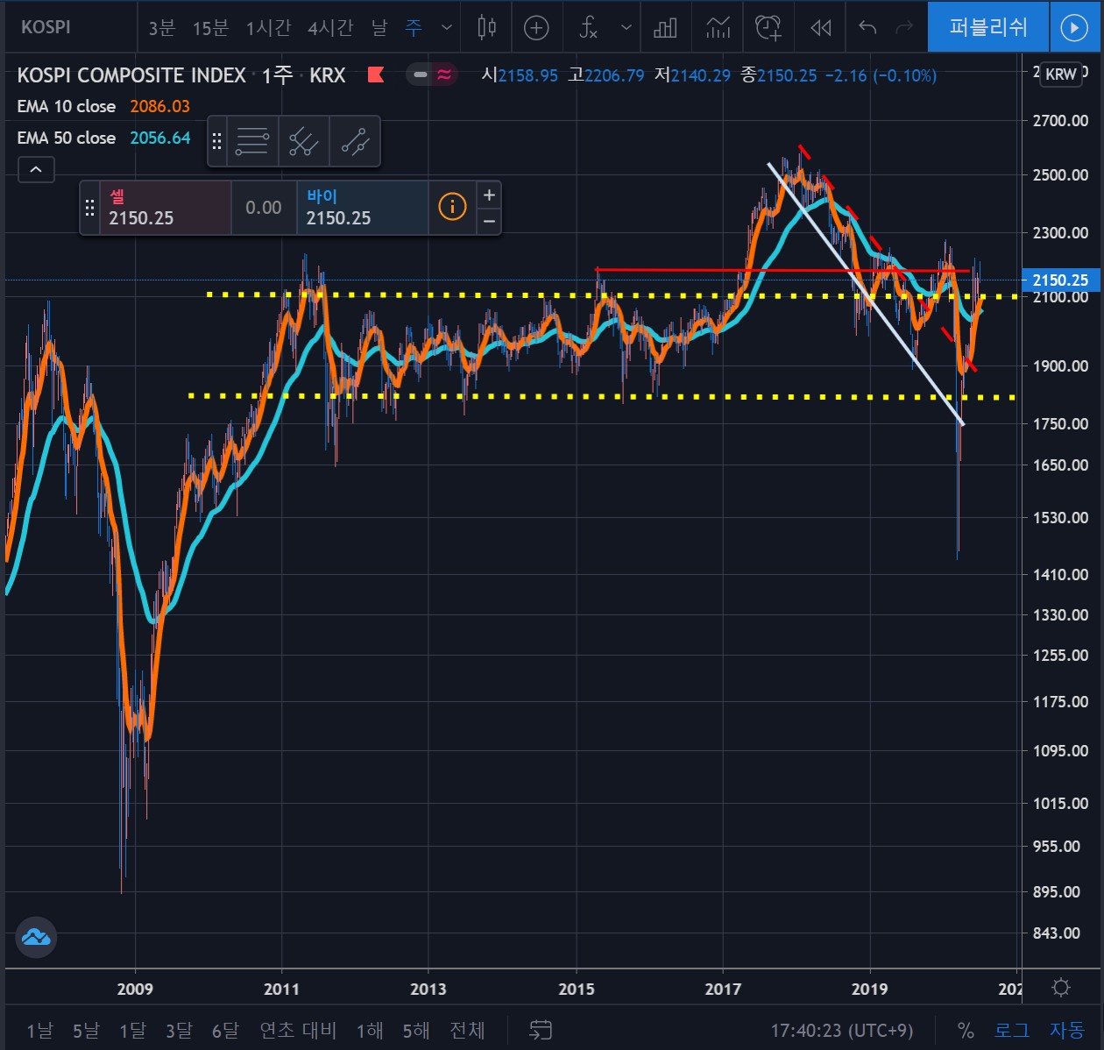This screenshot has width=1104, height=1050.
Task: Grab the drawing toolbar drag handle
Action: click(x=217, y=141)
